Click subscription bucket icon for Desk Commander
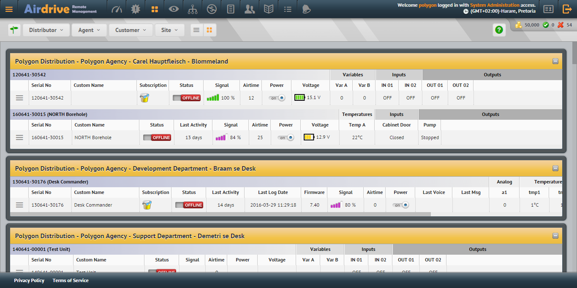Image resolution: width=577 pixels, height=288 pixels. coord(147,205)
